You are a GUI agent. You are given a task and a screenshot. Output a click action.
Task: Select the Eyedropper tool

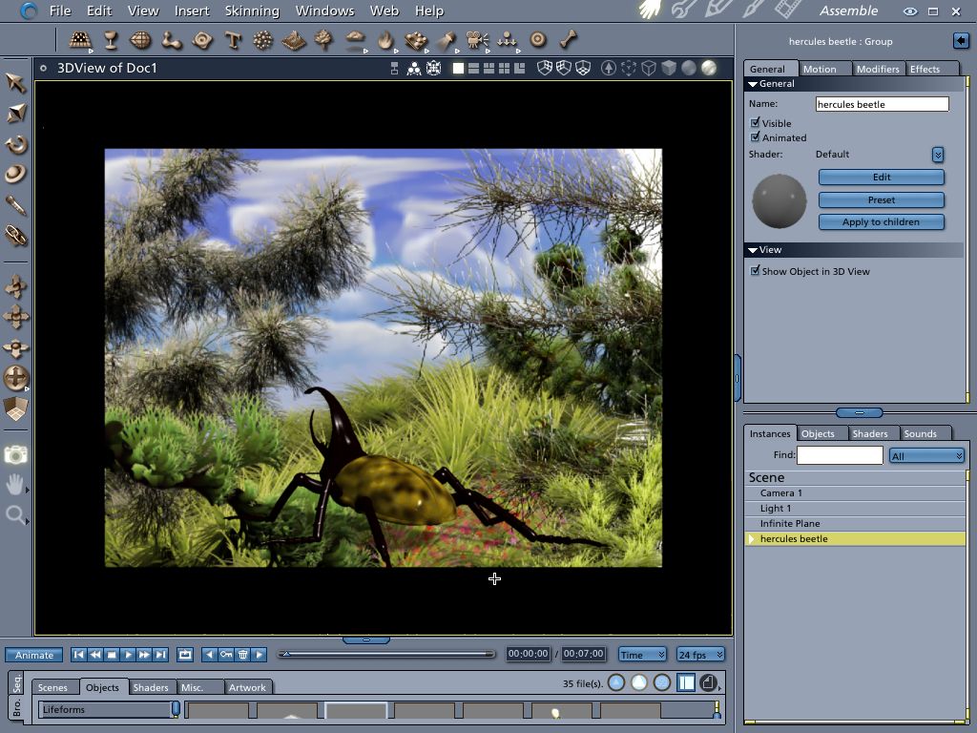pos(16,205)
